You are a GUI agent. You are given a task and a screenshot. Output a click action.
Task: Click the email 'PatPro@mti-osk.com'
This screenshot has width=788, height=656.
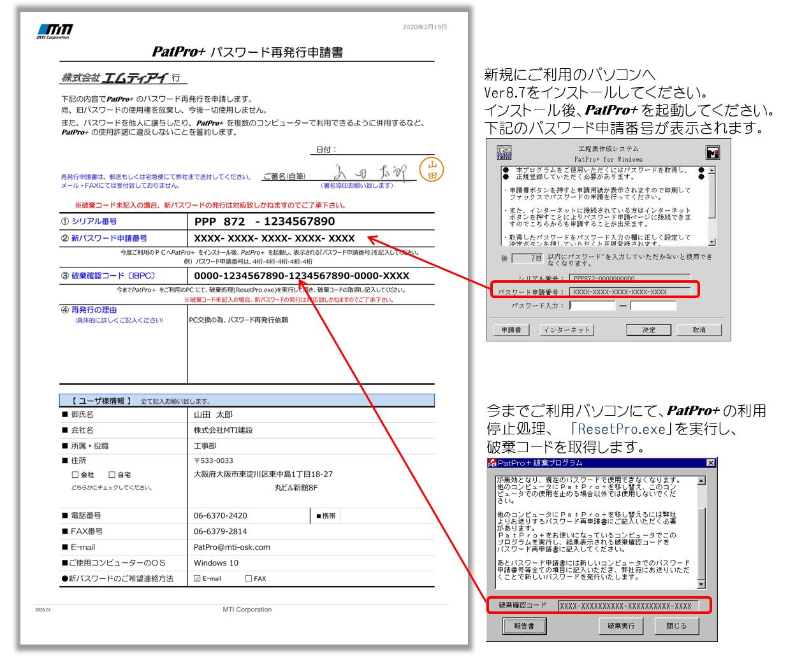[x=231, y=547]
